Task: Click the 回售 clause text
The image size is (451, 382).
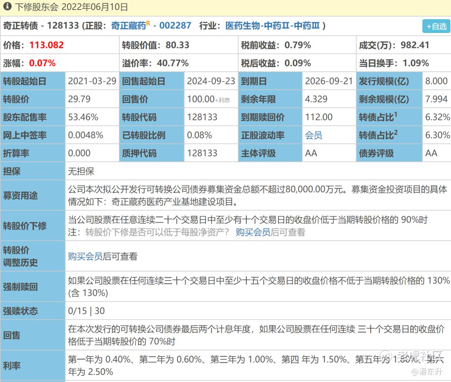Action: click(x=256, y=335)
